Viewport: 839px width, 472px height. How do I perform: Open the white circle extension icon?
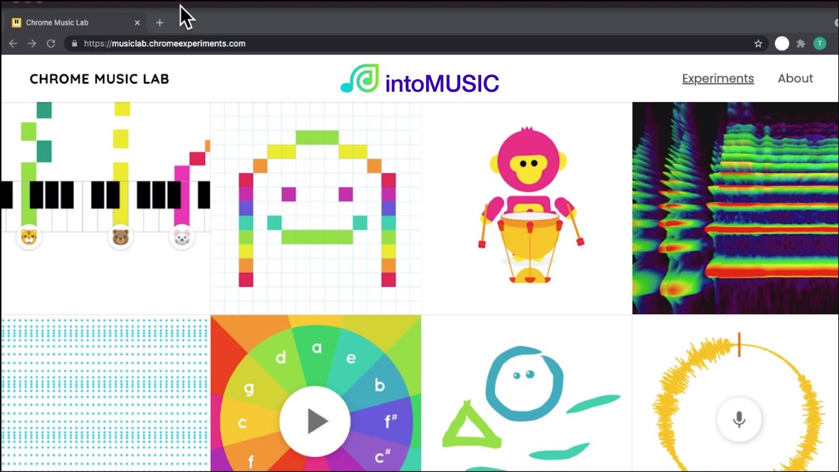tap(781, 44)
